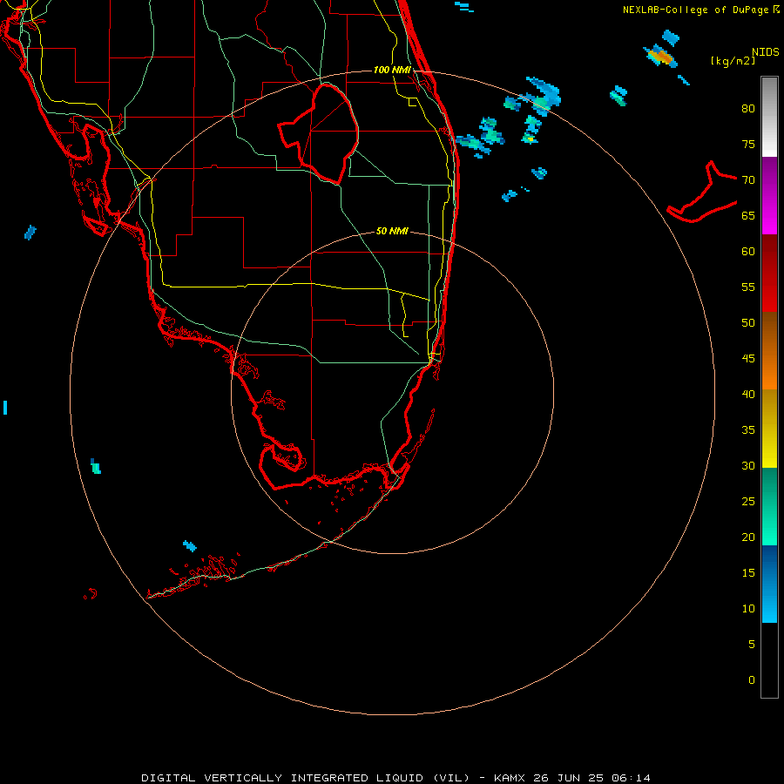This screenshot has height=784, width=784.
Task: Select the 15 value on the legend
Action: pyautogui.click(x=748, y=573)
